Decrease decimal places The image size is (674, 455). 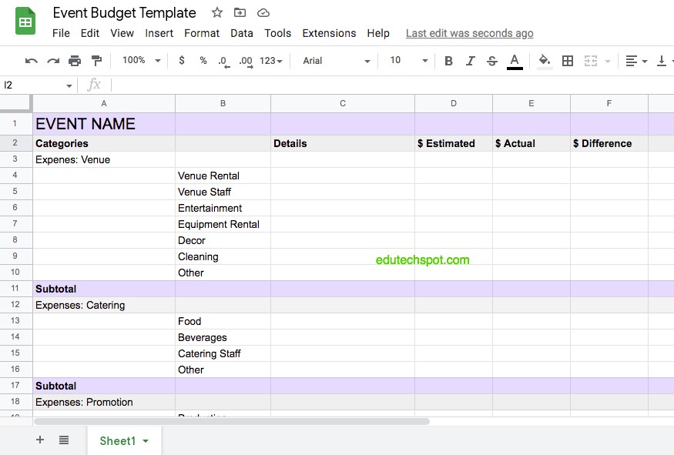tap(223, 60)
